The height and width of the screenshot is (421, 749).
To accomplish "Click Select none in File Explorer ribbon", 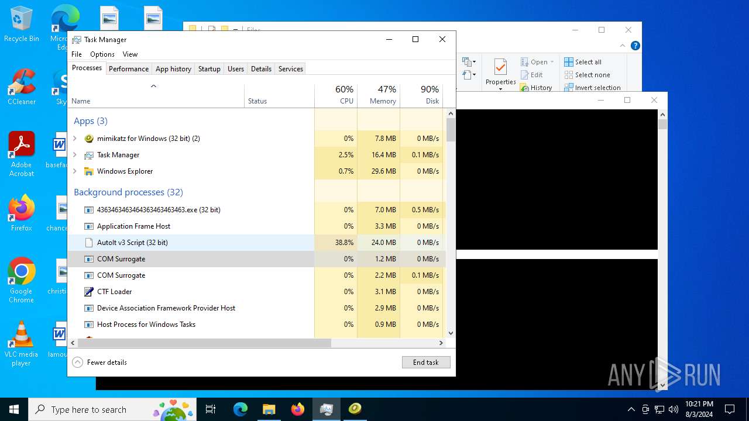I will pos(587,75).
